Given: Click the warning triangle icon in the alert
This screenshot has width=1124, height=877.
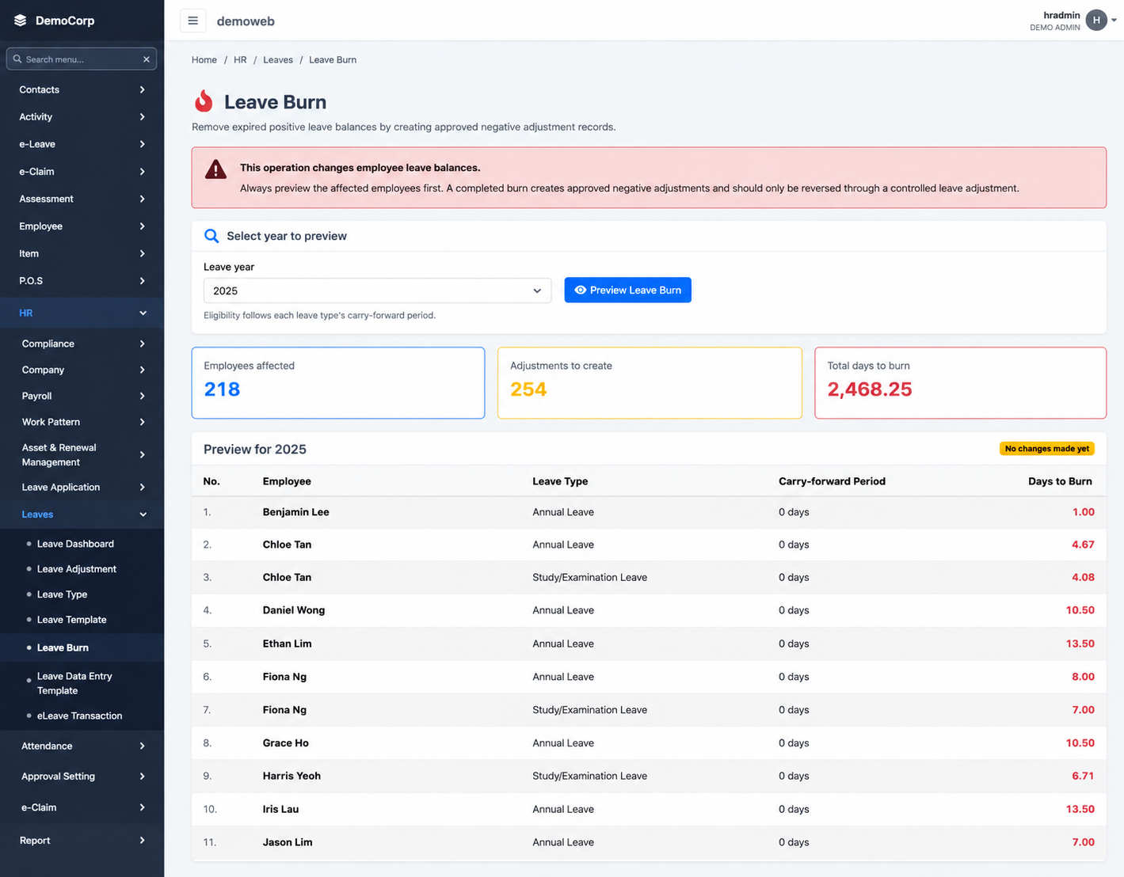Looking at the screenshot, I should pyautogui.click(x=215, y=169).
